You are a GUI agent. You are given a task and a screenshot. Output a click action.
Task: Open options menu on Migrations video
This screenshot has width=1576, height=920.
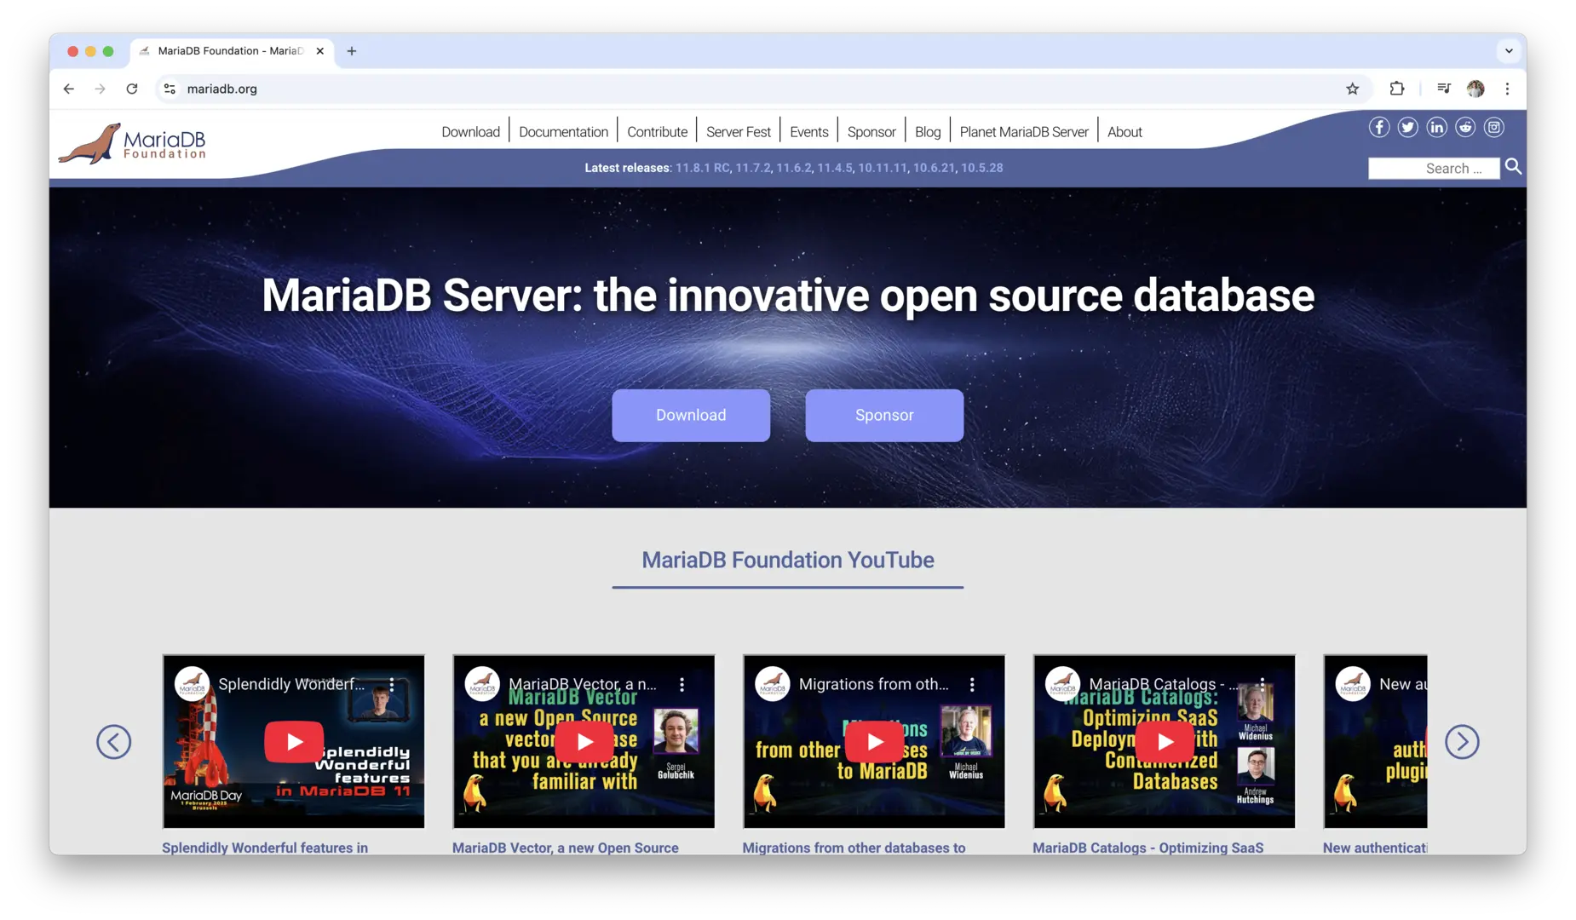pyautogui.click(x=972, y=684)
